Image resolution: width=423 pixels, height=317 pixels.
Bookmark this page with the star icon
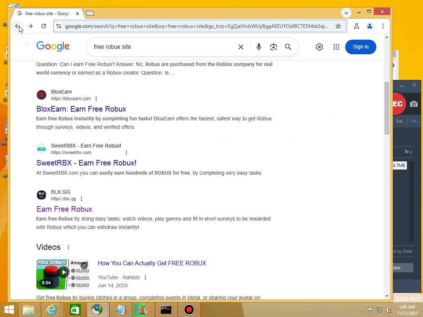pos(338,26)
